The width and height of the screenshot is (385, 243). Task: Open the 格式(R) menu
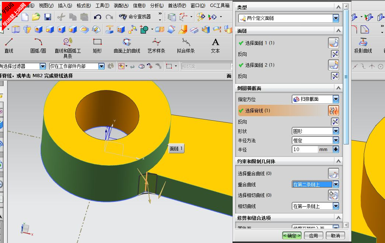[x=83, y=6]
